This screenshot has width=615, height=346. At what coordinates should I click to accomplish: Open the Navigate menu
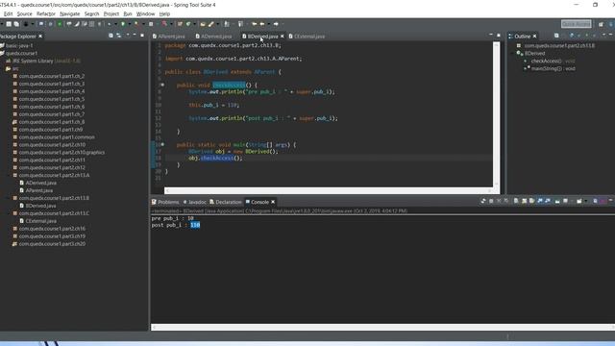click(x=69, y=13)
